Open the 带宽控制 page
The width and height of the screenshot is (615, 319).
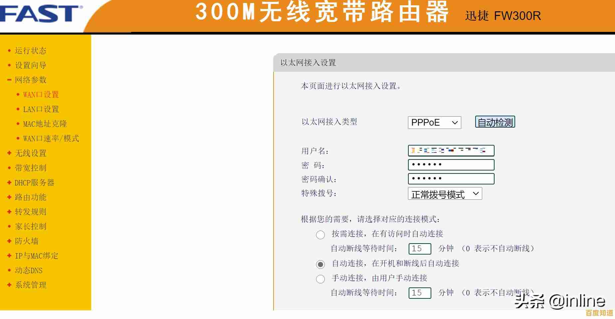coord(30,168)
